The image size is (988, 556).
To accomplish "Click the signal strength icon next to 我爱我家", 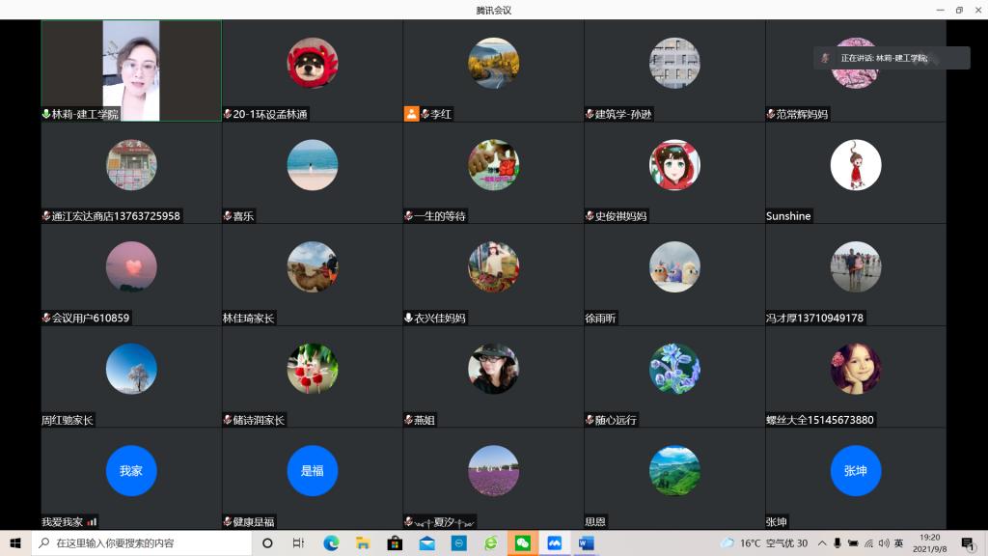I will tap(92, 521).
